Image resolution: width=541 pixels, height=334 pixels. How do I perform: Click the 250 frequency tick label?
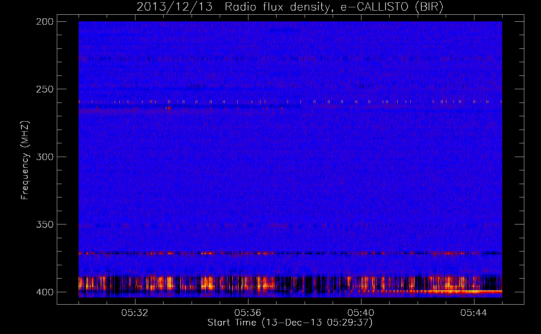(x=45, y=89)
